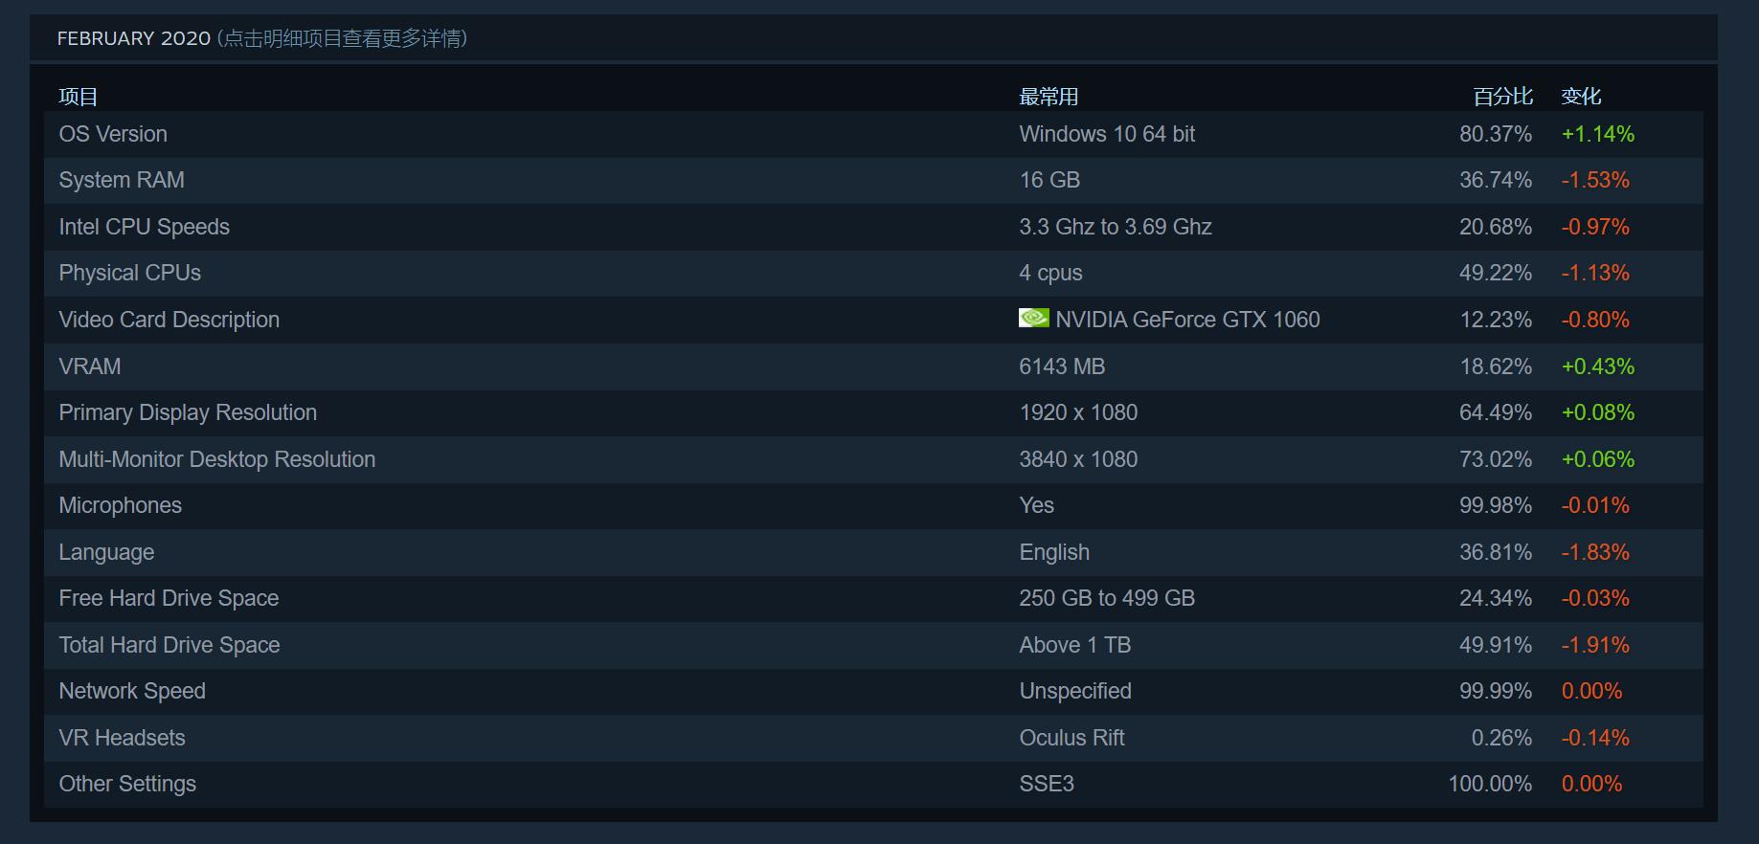Click Windows 10 64 bit value
Screen dimensions: 1759x844
click(1107, 134)
